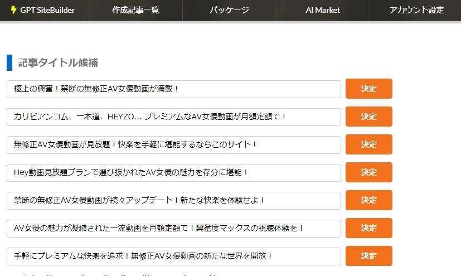Focus the fifth title candidate input box
The width and height of the screenshot is (461, 276).
173,200
